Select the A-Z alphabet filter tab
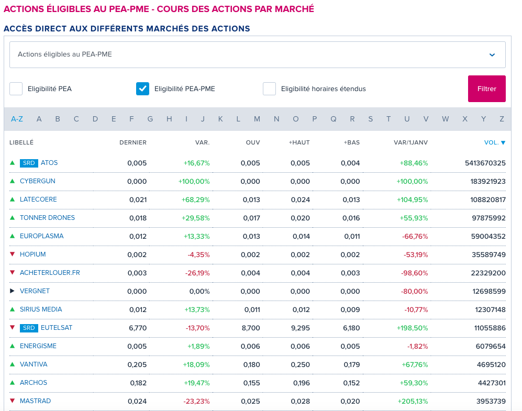This screenshot has height=411, width=522. click(x=17, y=119)
